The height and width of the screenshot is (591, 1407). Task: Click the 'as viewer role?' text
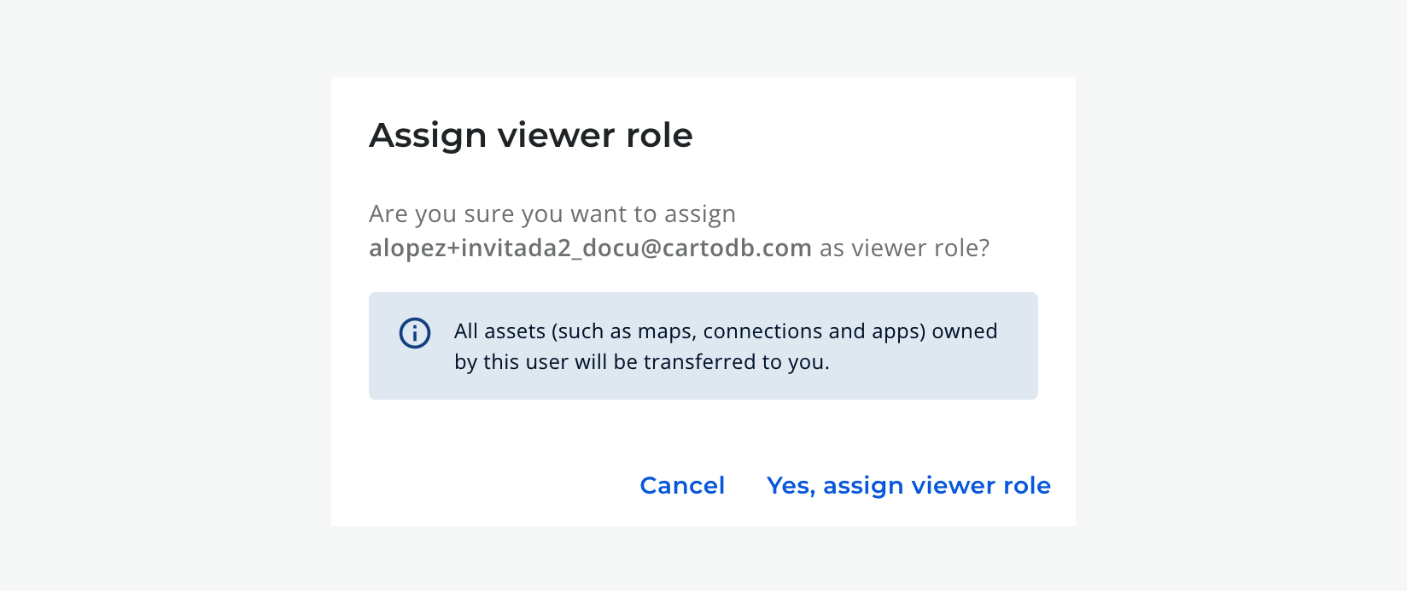click(x=904, y=249)
